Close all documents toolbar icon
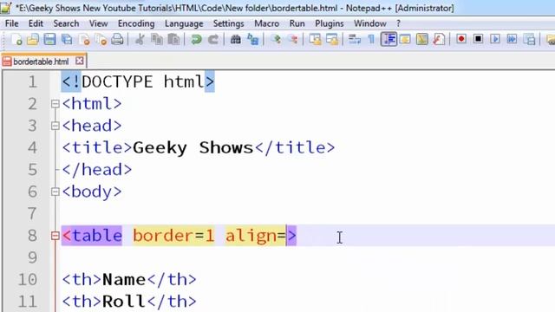 click(x=101, y=39)
